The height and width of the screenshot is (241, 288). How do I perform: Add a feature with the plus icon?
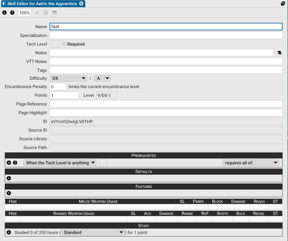[x=9, y=193]
